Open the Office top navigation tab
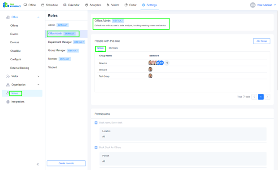The height and width of the screenshot is (170, 278). point(30,5)
